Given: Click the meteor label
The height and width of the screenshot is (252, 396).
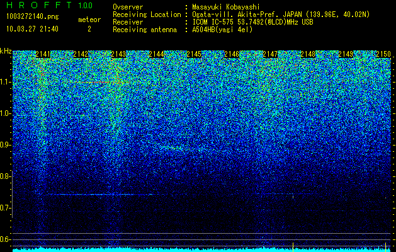Looking at the screenshot, I should [x=89, y=20].
